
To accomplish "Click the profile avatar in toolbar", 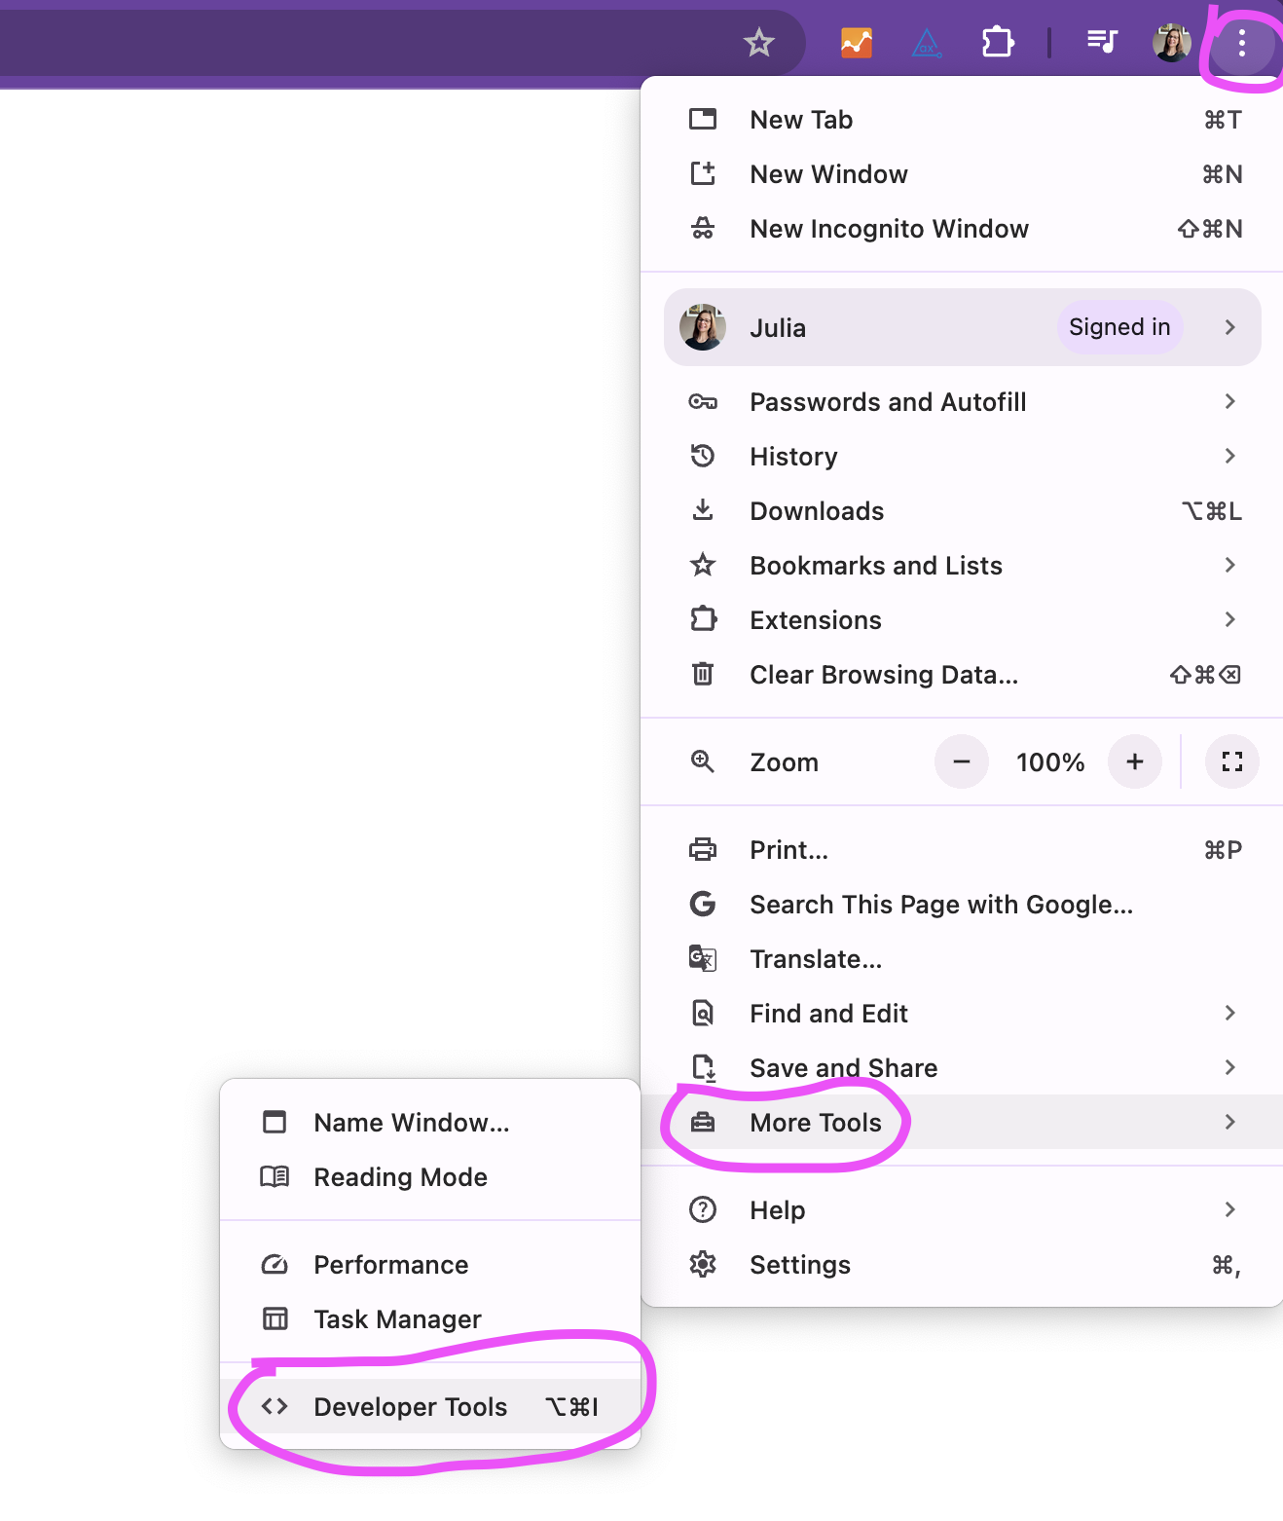I will pos(1171,43).
